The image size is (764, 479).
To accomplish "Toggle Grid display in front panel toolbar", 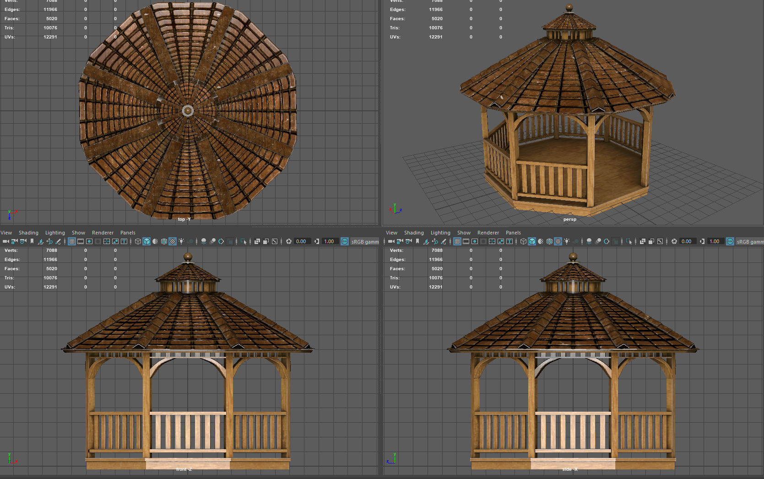I will pos(72,241).
